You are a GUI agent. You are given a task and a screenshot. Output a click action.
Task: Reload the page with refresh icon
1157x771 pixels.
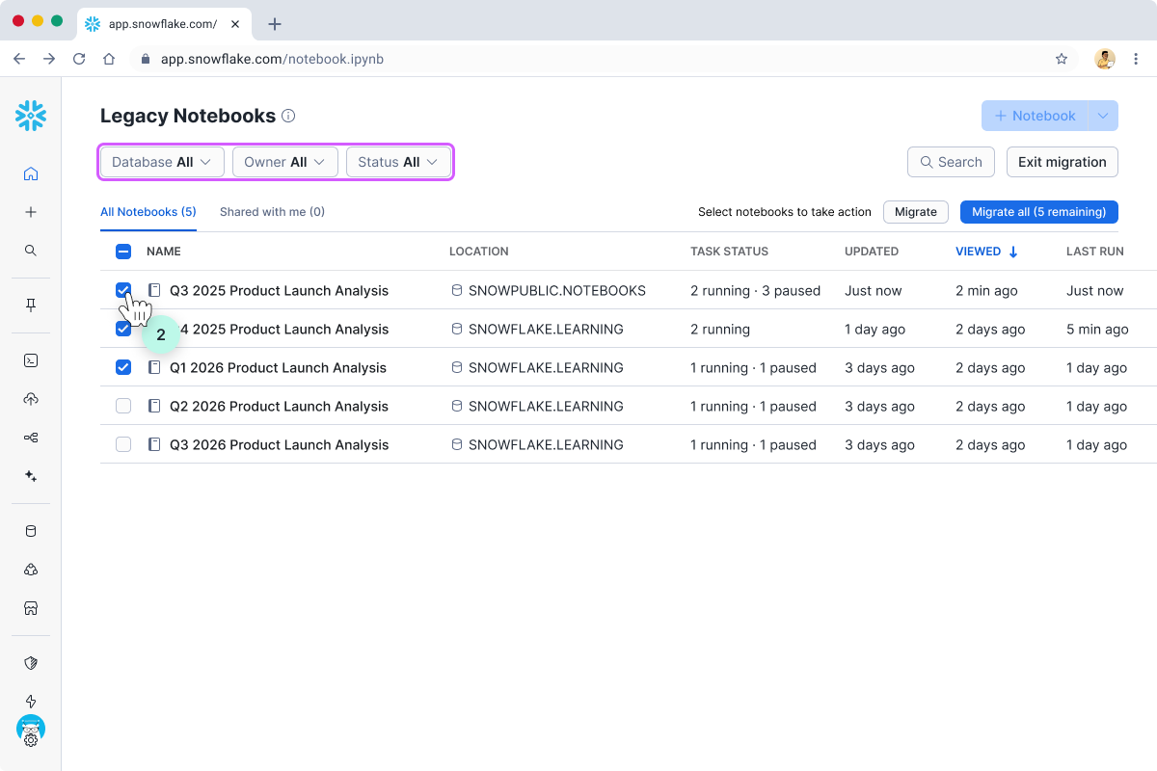(x=79, y=59)
